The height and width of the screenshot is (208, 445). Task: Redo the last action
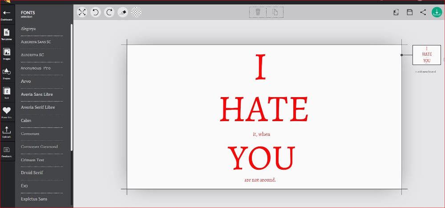click(109, 12)
